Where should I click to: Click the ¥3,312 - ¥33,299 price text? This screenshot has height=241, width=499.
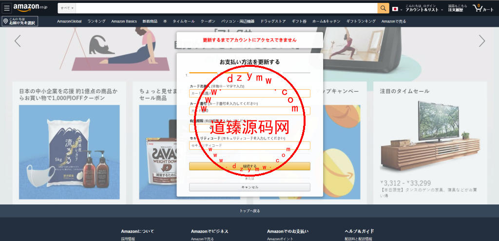pos(405,183)
